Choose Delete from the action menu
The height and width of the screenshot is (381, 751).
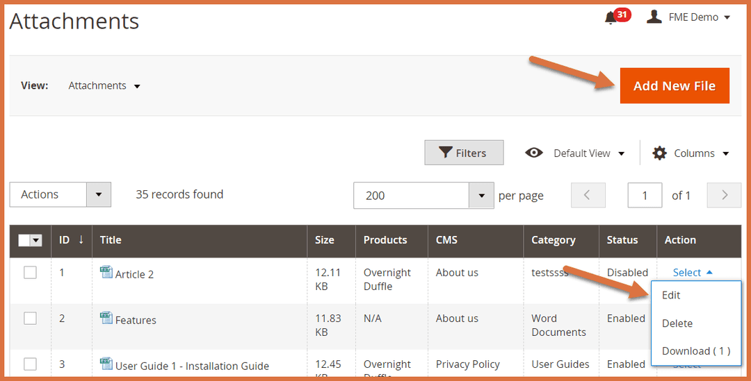point(677,323)
